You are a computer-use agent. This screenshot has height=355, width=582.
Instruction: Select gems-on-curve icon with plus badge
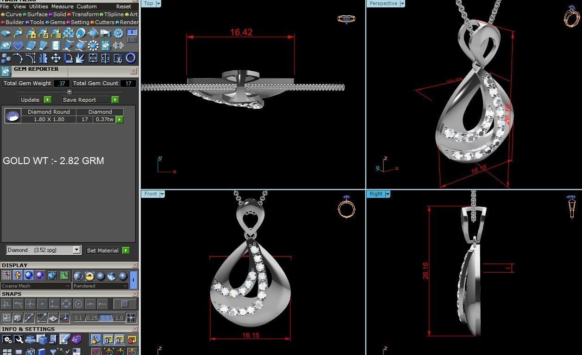31,33
